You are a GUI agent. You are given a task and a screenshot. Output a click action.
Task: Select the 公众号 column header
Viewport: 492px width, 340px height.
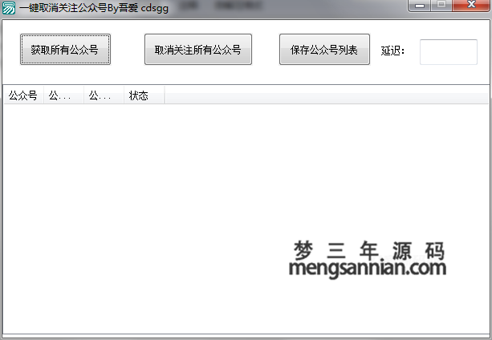tap(23, 95)
